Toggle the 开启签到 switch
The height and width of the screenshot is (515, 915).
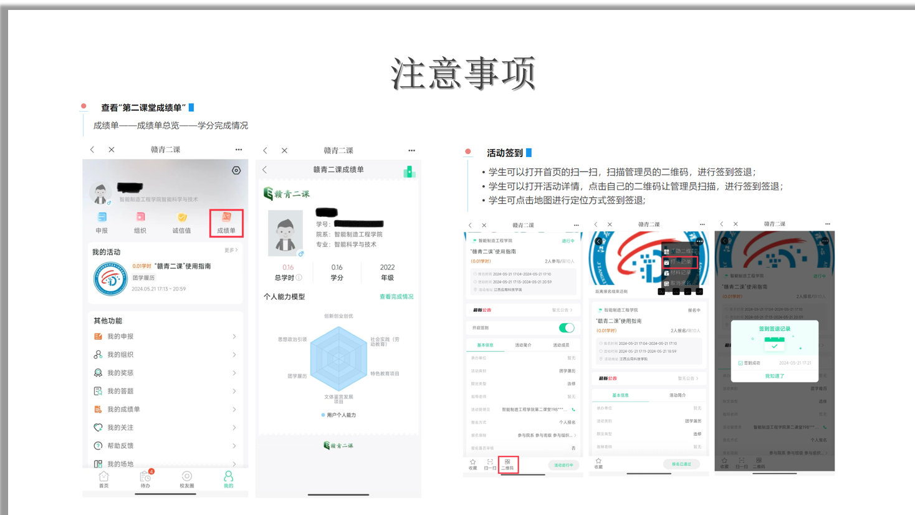[567, 327]
